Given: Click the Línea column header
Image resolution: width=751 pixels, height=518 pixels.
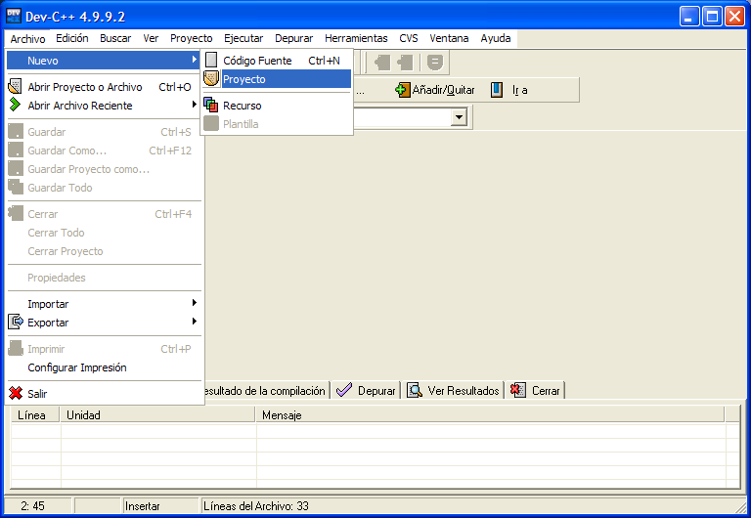Looking at the screenshot, I should pyautogui.click(x=35, y=414).
